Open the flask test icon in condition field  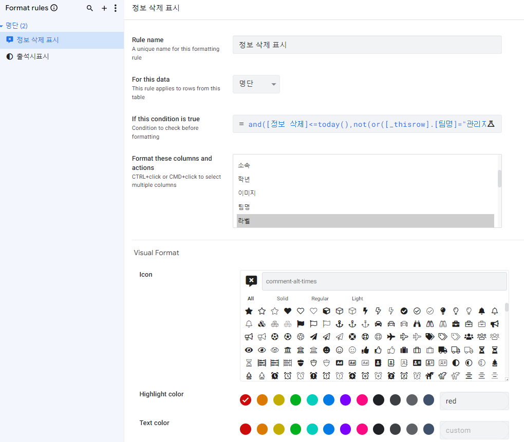(491, 124)
